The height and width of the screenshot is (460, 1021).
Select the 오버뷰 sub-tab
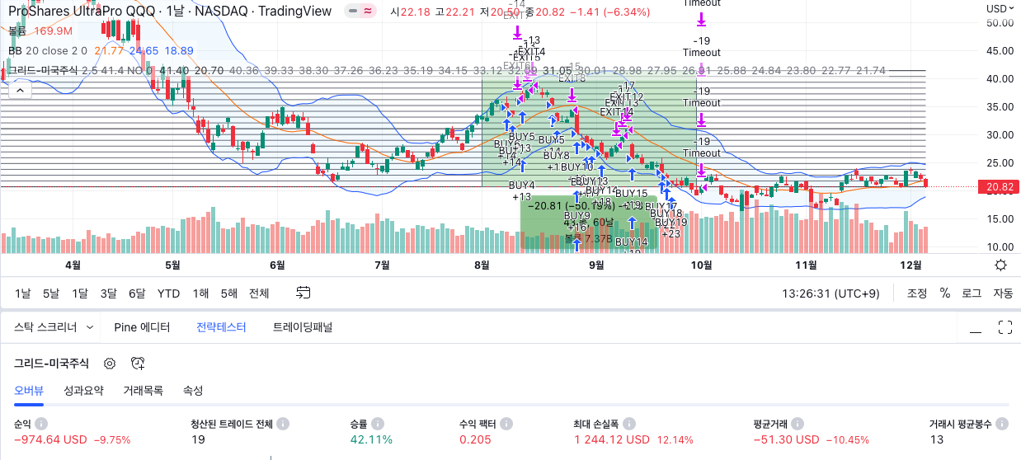[x=30, y=391]
